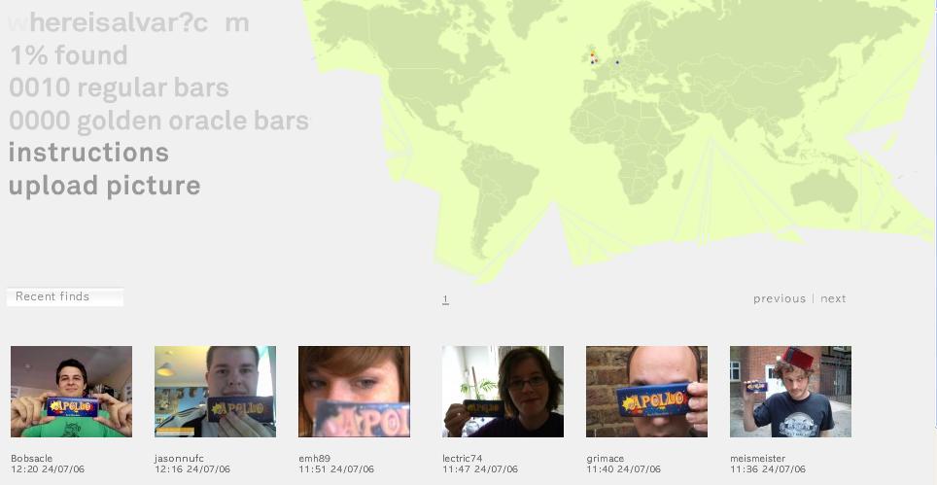The image size is (937, 485).
Task: Click the meismeister username label
Action: [x=758, y=459]
